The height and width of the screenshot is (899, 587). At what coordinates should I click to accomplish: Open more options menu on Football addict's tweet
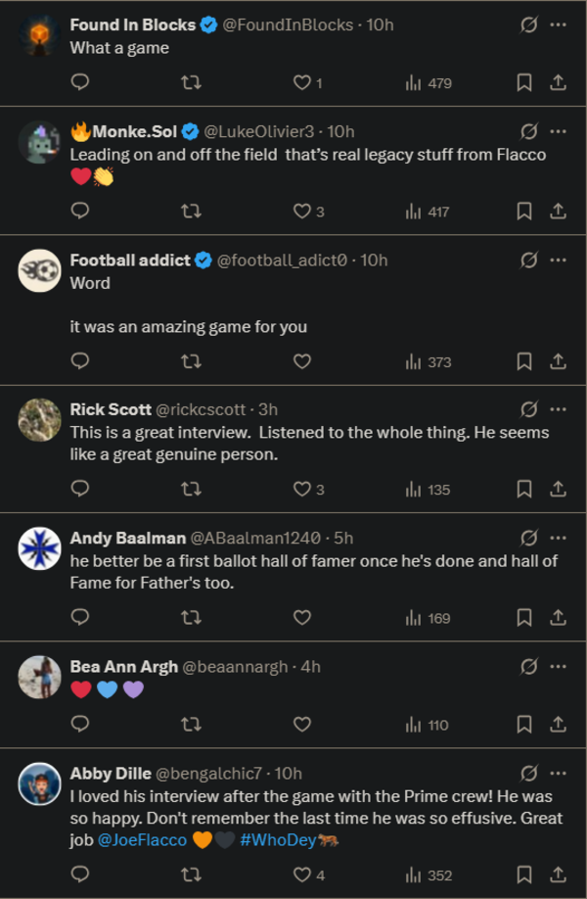pos(558,260)
